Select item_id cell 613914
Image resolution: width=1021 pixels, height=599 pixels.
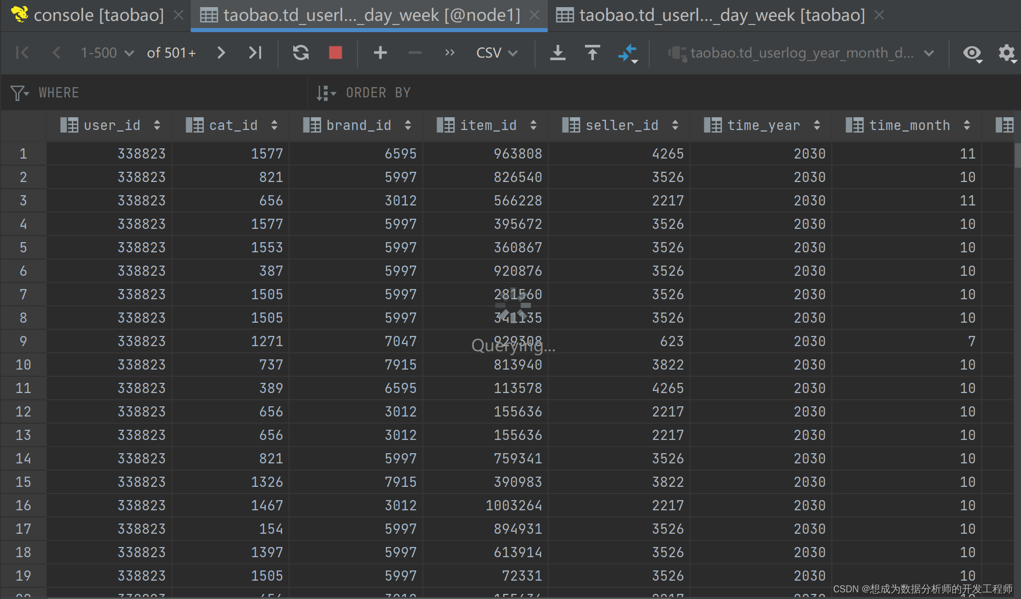tap(486, 552)
